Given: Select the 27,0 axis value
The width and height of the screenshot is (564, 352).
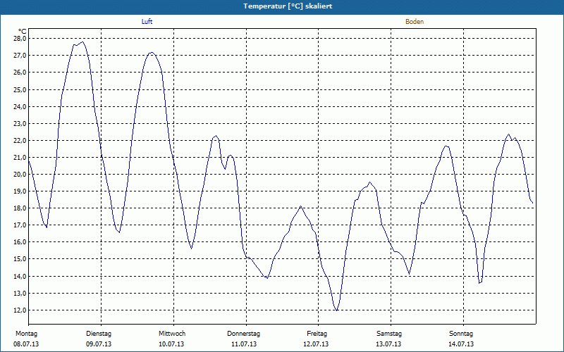Looking at the screenshot, I should pyautogui.click(x=20, y=56).
